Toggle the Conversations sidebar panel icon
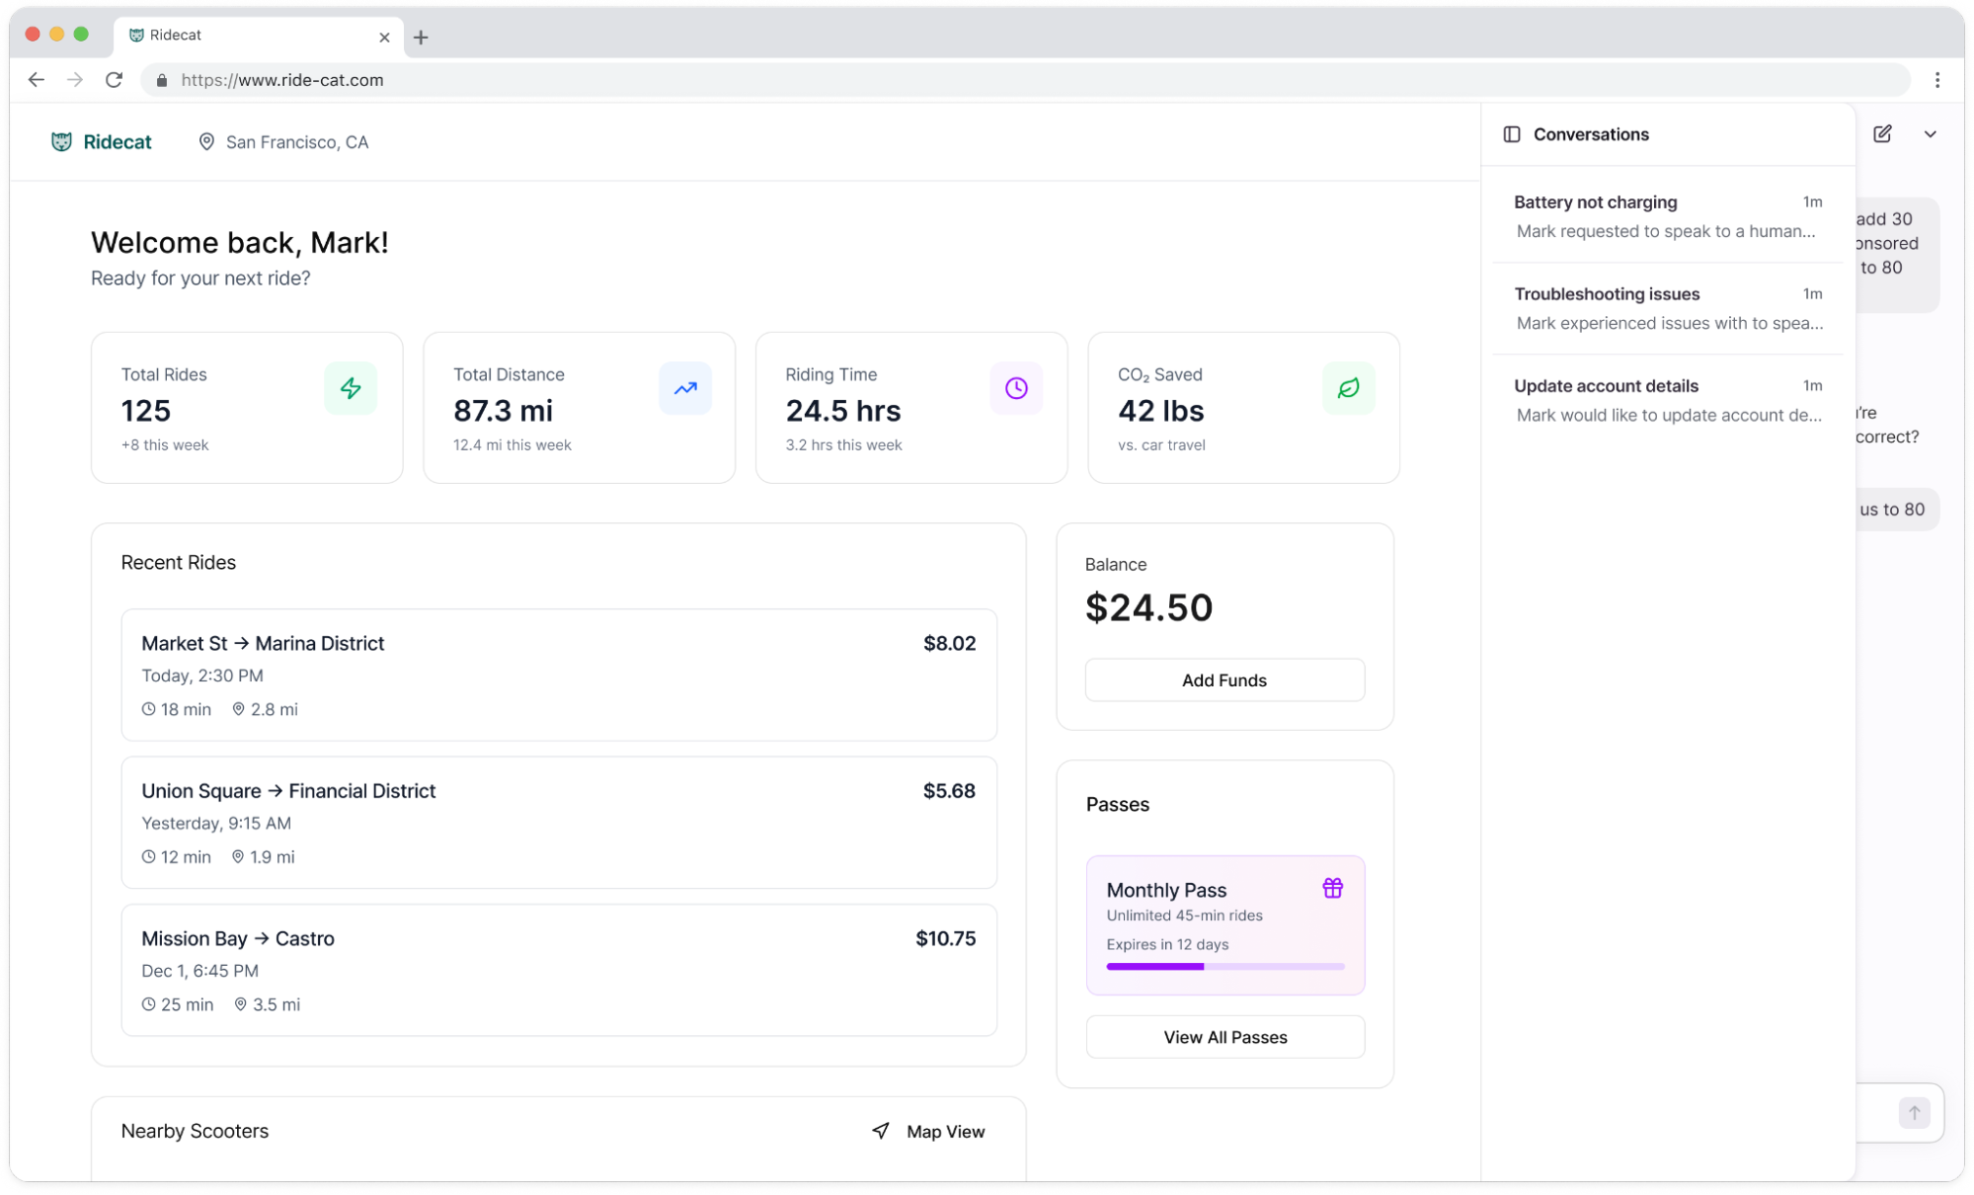1974x1195 pixels. coord(1511,134)
